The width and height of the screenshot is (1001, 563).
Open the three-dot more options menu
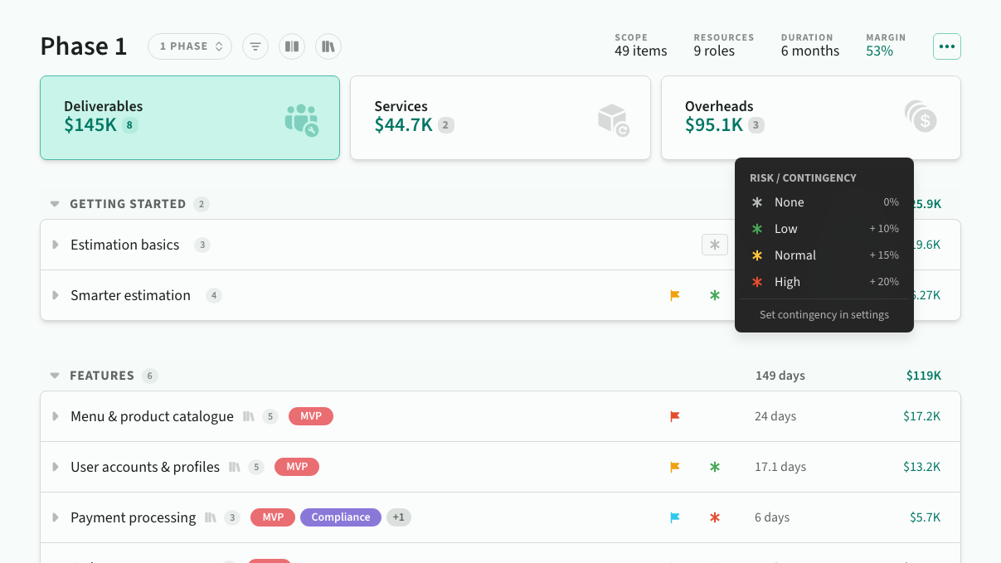pyautogui.click(x=947, y=46)
